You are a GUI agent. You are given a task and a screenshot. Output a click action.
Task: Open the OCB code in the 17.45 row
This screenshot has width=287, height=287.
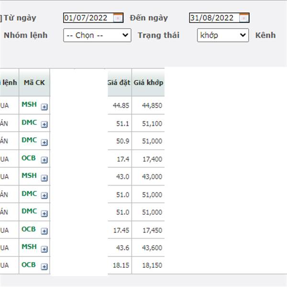29,229
